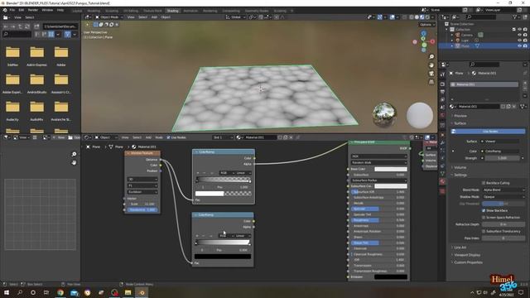530x298 pixels.
Task: Open Chrome from the Windows taskbar
Action: tap(60, 292)
